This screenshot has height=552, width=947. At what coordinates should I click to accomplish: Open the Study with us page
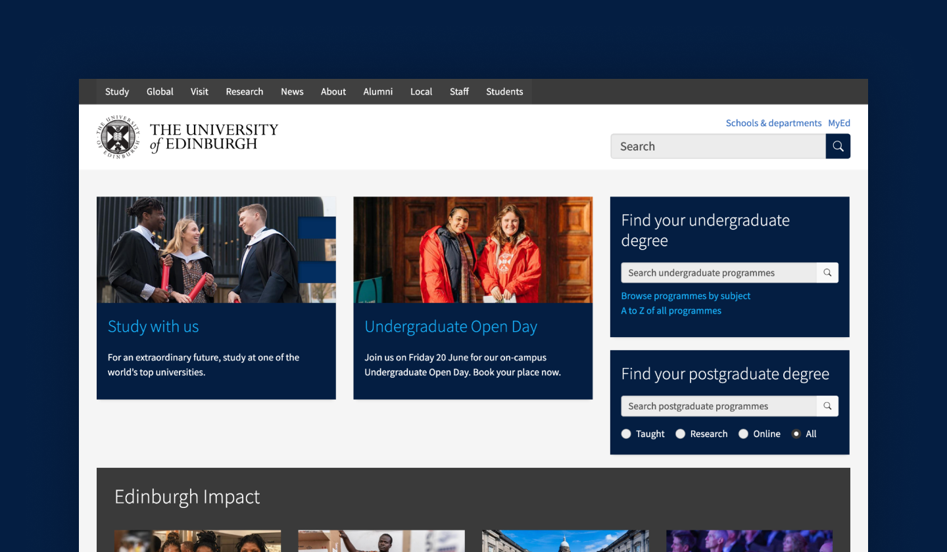click(x=153, y=326)
